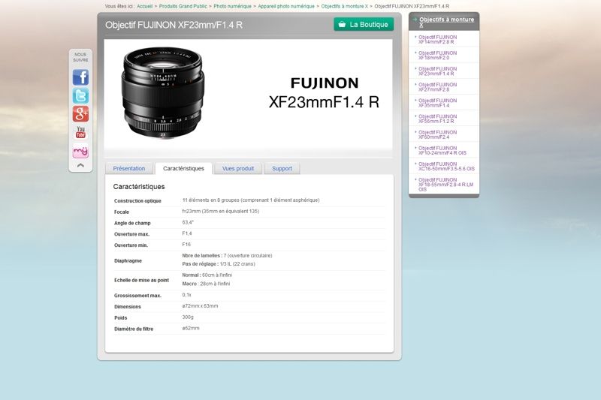
Task: Open Objectif FUJINON XF18-55mm/F2.8-4 R LM OIS link
Action: pos(445,185)
